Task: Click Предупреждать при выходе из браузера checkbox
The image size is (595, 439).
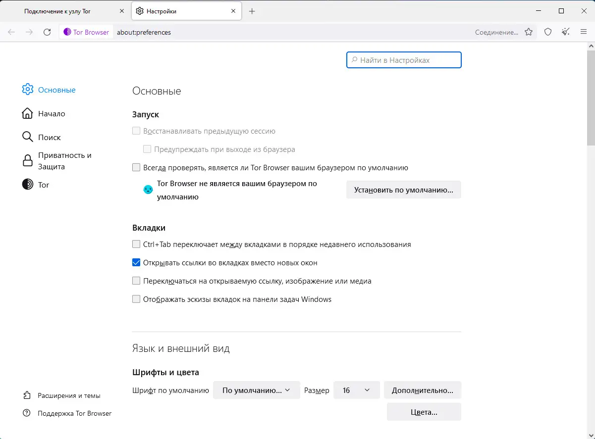Action: (147, 149)
